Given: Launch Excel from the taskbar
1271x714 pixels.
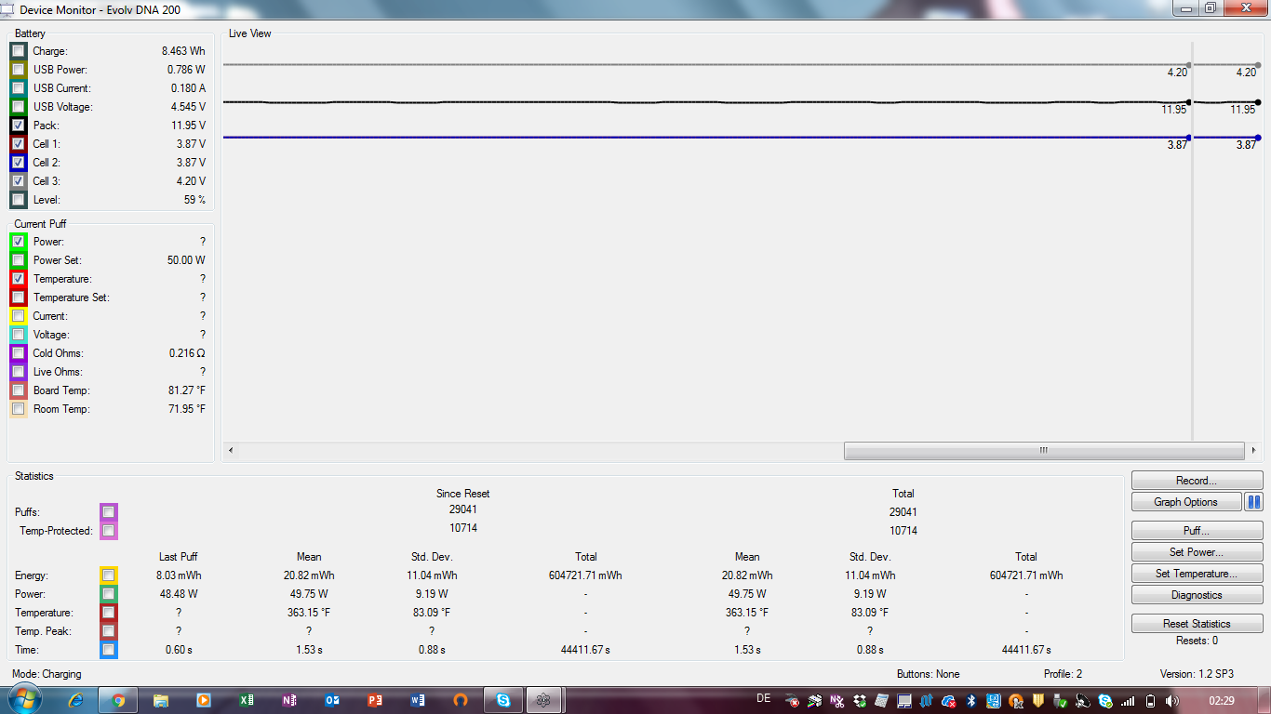Looking at the screenshot, I should point(247,700).
